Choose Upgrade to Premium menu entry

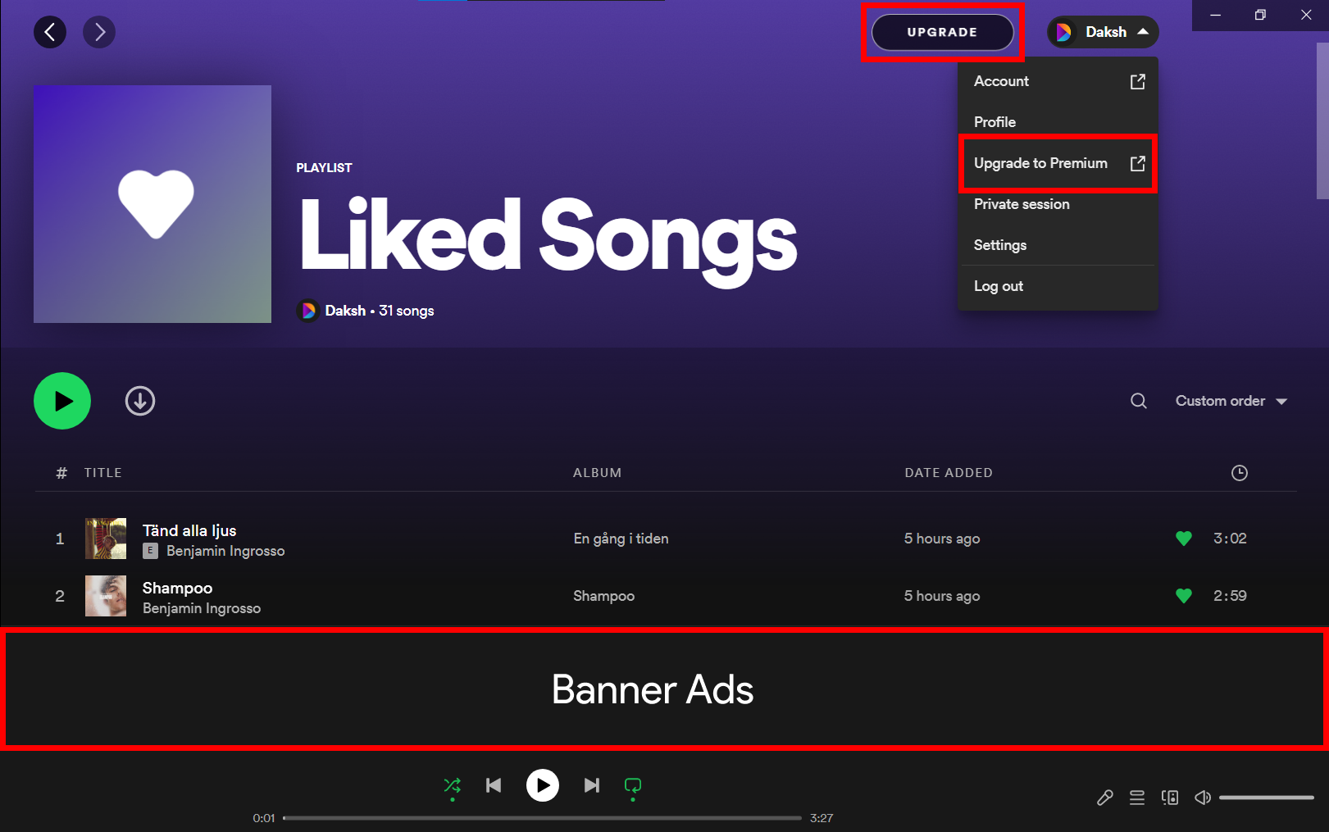point(1058,163)
